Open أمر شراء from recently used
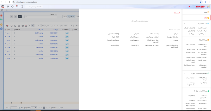 pos(176,34)
